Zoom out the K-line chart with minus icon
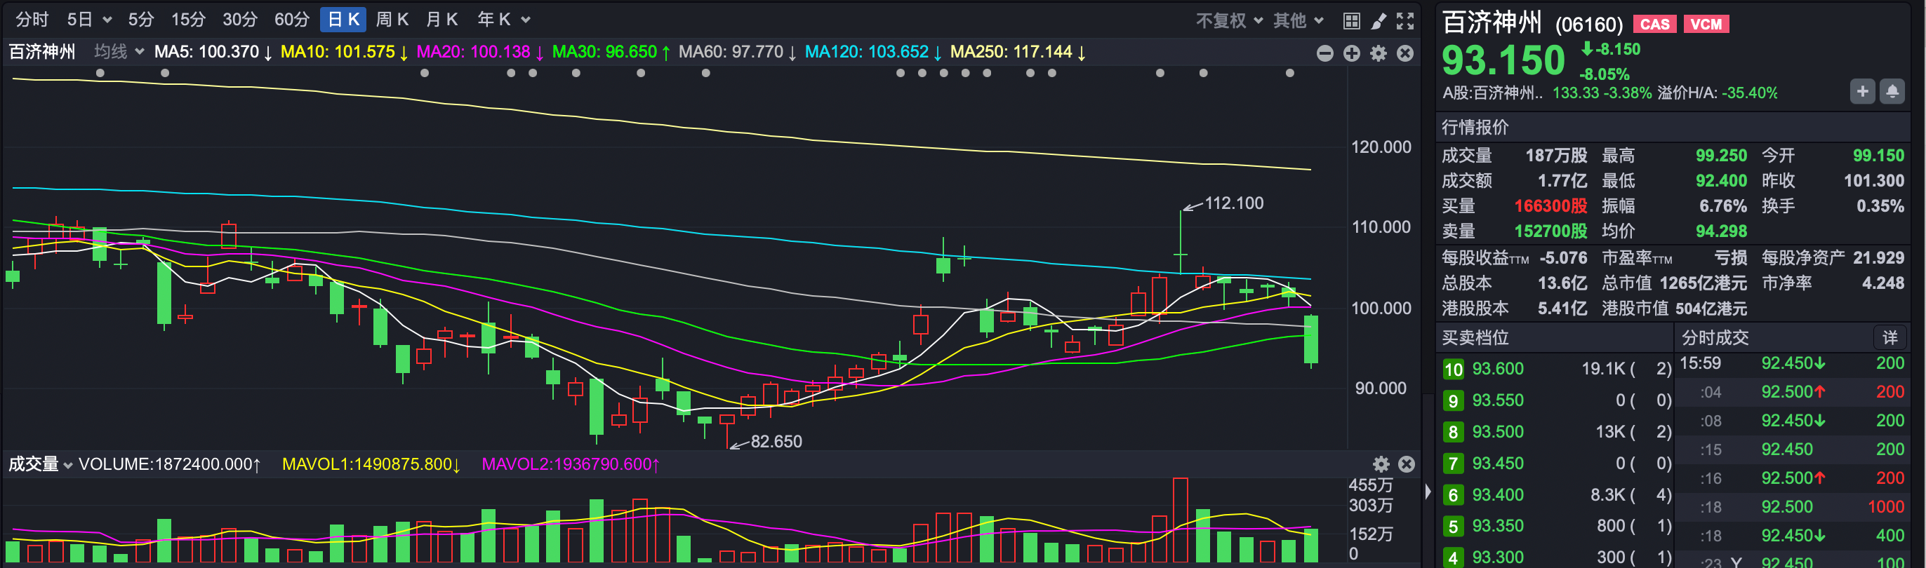This screenshot has width=1926, height=568. click(1324, 53)
